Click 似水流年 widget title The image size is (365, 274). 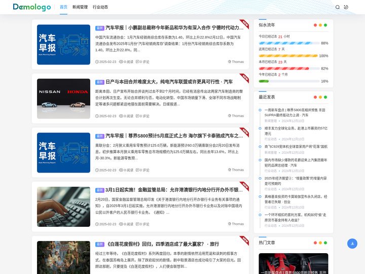click(x=267, y=25)
